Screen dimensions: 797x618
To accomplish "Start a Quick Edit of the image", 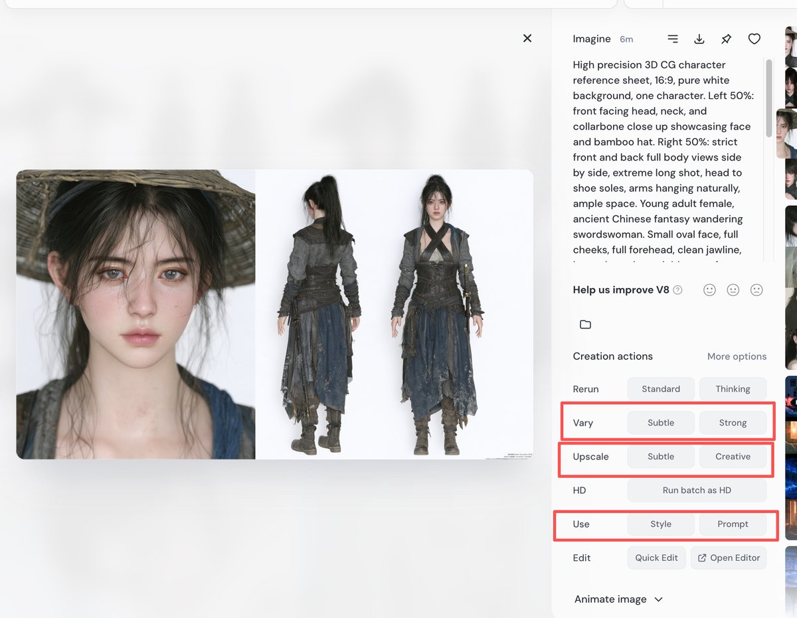I will pyautogui.click(x=656, y=558).
